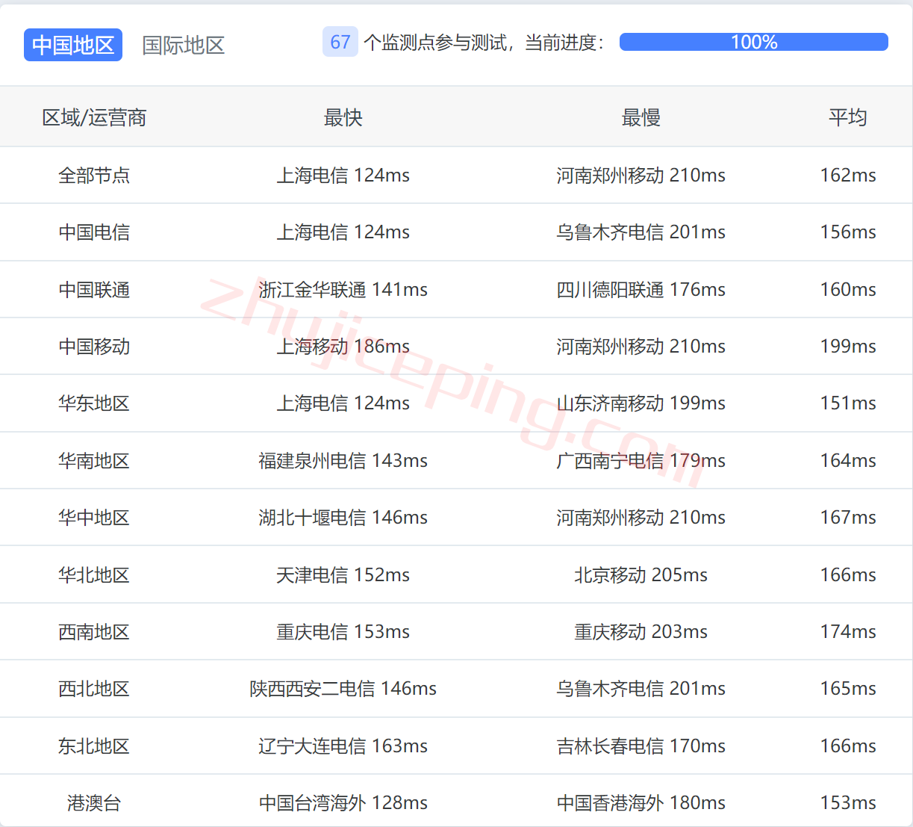Click 陕西西安二电信 146ms cell
This screenshot has width=913, height=827.
[343, 689]
